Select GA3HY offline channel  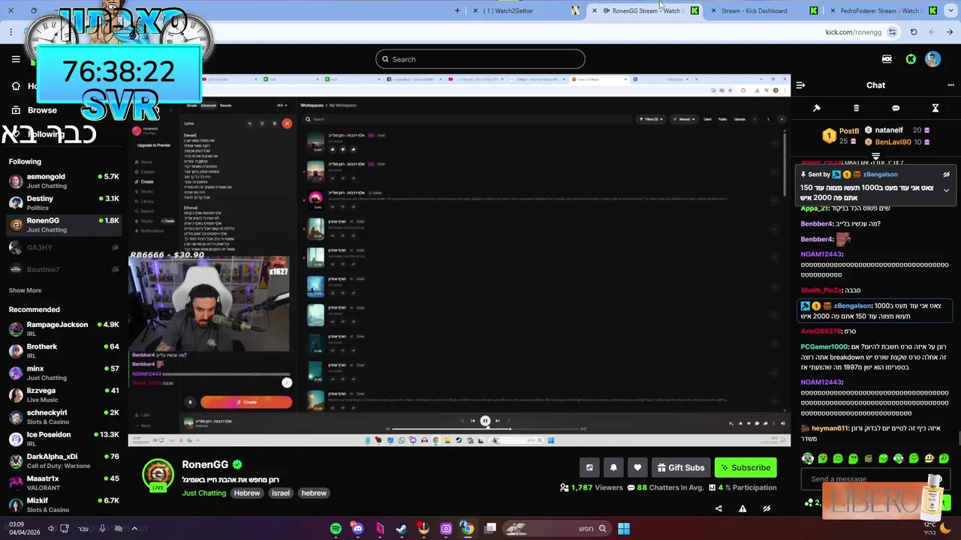(x=64, y=247)
